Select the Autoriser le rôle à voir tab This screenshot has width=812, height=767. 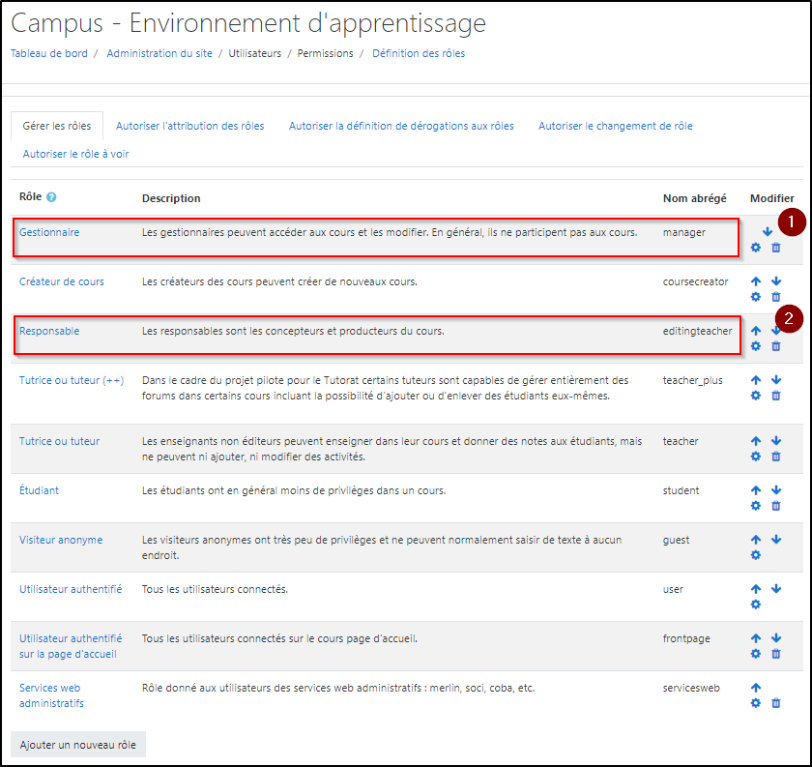tap(75, 154)
